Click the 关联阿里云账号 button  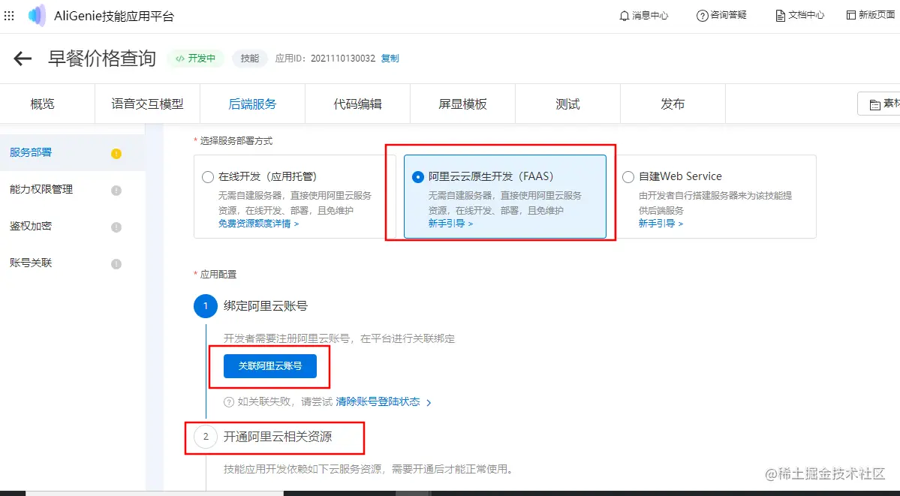269,365
